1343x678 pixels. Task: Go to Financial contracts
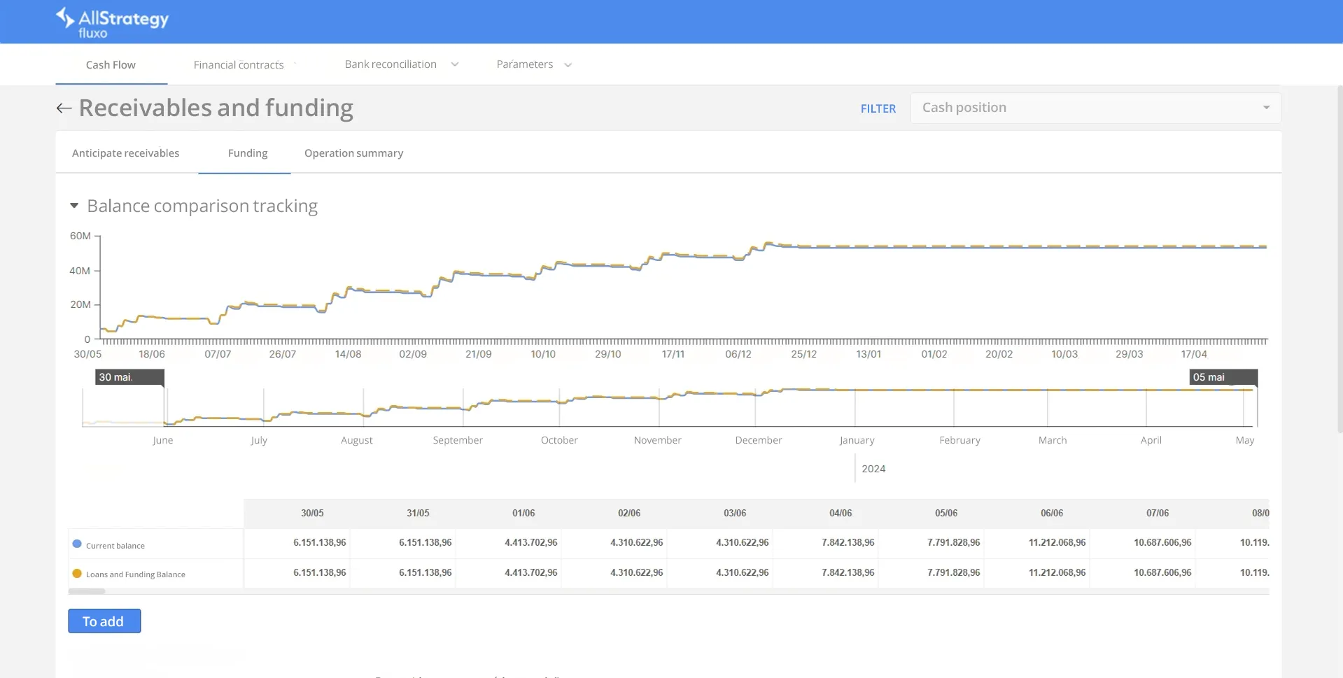239,64
